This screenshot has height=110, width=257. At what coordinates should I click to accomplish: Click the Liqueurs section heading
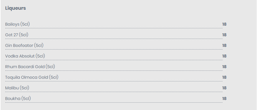(15, 8)
